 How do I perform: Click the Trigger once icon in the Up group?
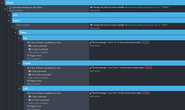(x=28, y=56)
